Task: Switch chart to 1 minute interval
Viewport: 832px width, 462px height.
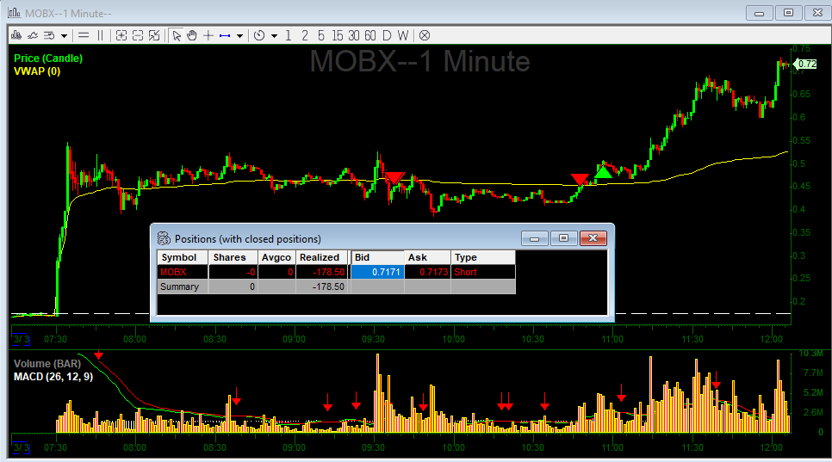Action: pyautogui.click(x=289, y=35)
